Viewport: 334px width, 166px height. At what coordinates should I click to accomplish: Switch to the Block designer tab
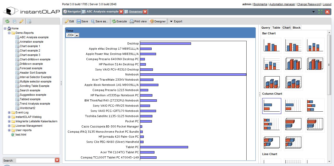click(x=297, y=28)
